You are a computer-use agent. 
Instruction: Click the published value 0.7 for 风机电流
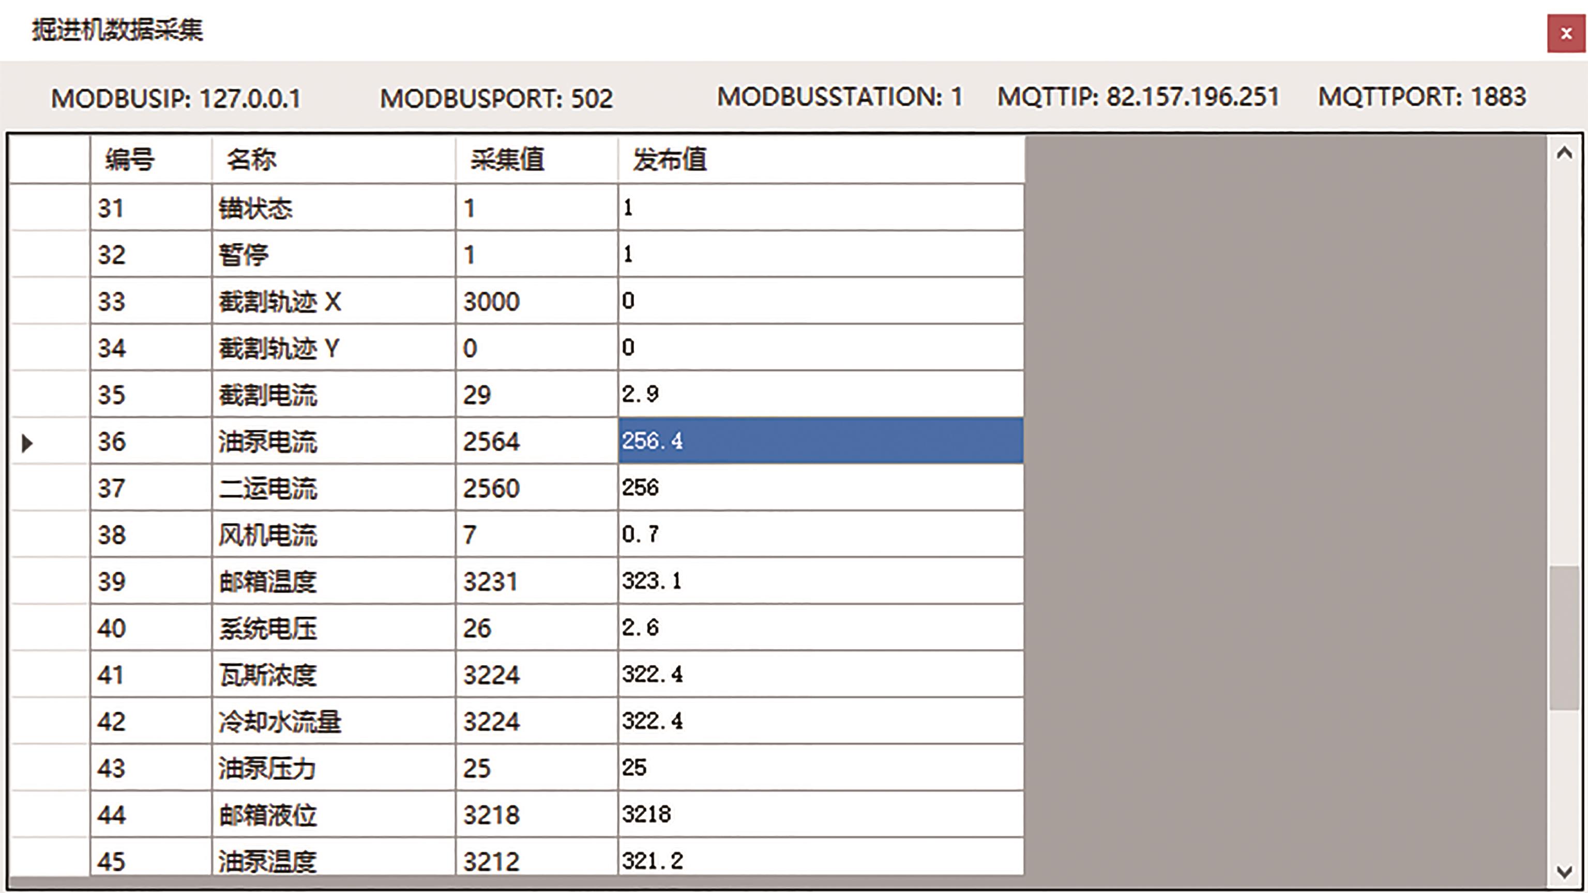(x=821, y=534)
